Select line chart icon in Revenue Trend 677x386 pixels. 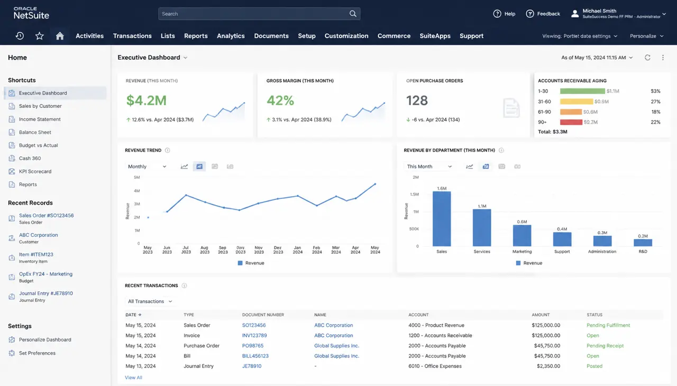point(184,167)
